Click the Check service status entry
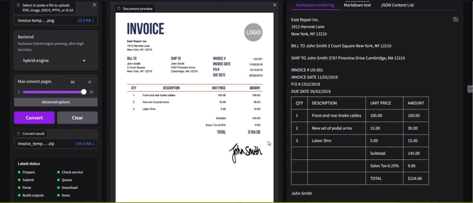This screenshot has height=203, width=473. tap(70, 172)
